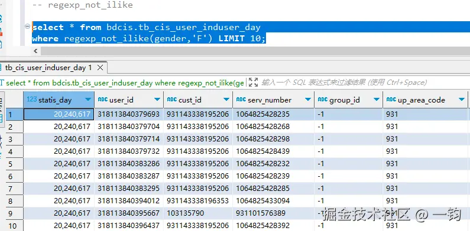
Task: Select the user_id column header
Action: tap(129, 100)
